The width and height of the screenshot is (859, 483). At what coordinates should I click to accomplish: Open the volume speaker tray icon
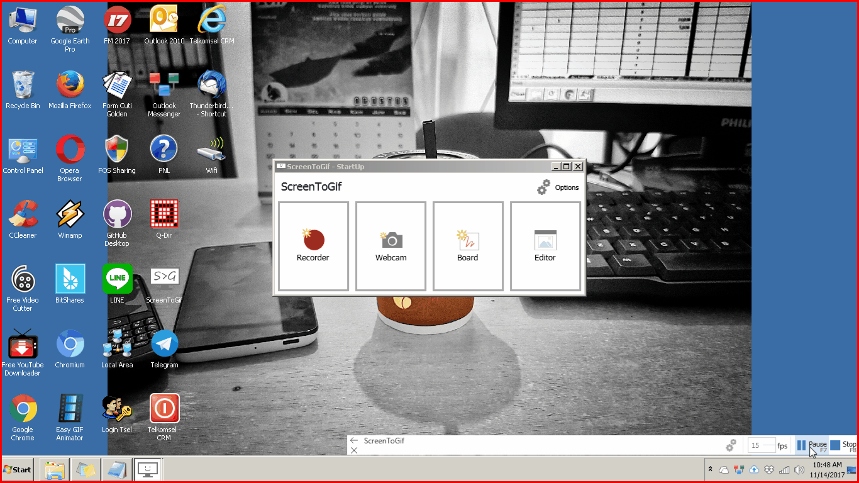click(799, 469)
